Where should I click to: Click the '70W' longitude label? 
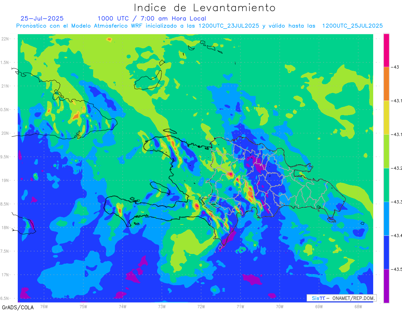[x=280, y=306]
